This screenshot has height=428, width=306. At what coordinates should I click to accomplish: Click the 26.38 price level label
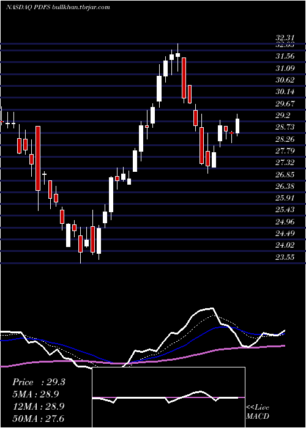(x=285, y=186)
